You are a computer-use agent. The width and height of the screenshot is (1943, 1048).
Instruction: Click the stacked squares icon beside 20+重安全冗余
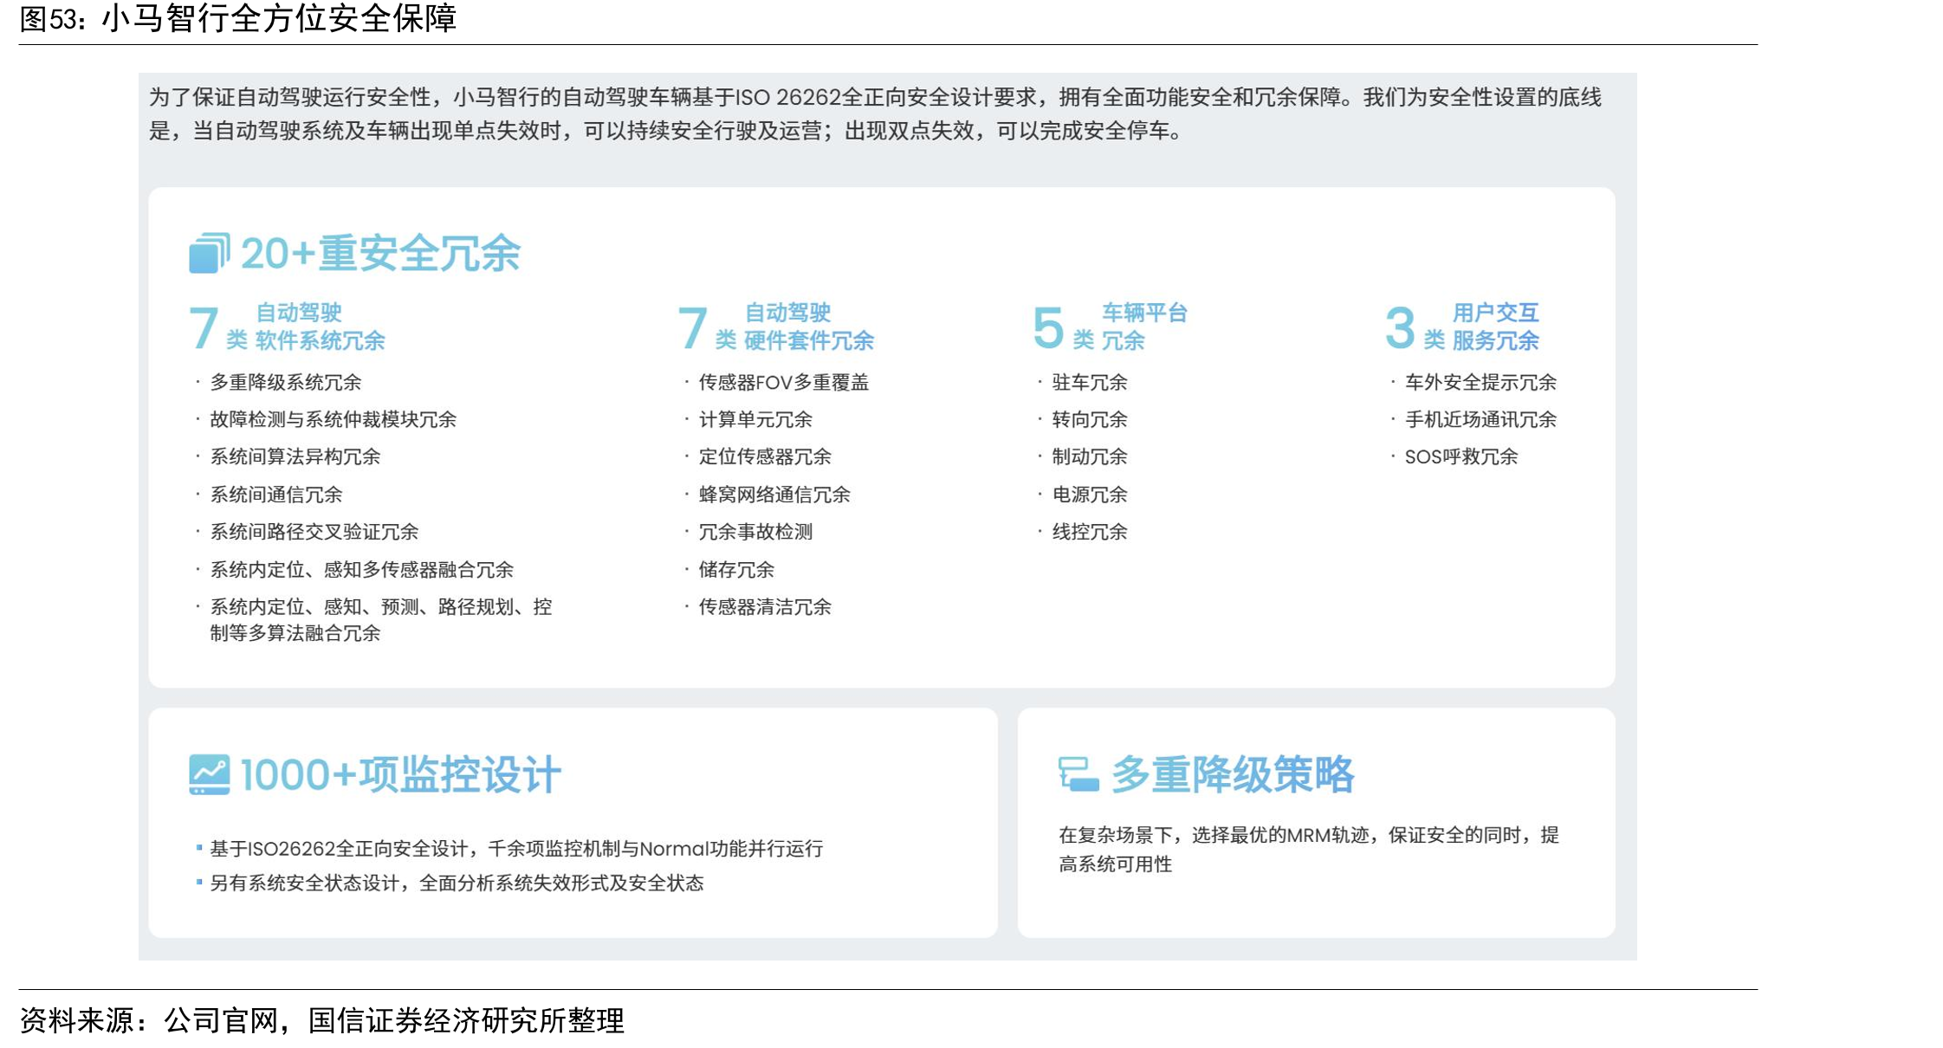[x=210, y=253]
